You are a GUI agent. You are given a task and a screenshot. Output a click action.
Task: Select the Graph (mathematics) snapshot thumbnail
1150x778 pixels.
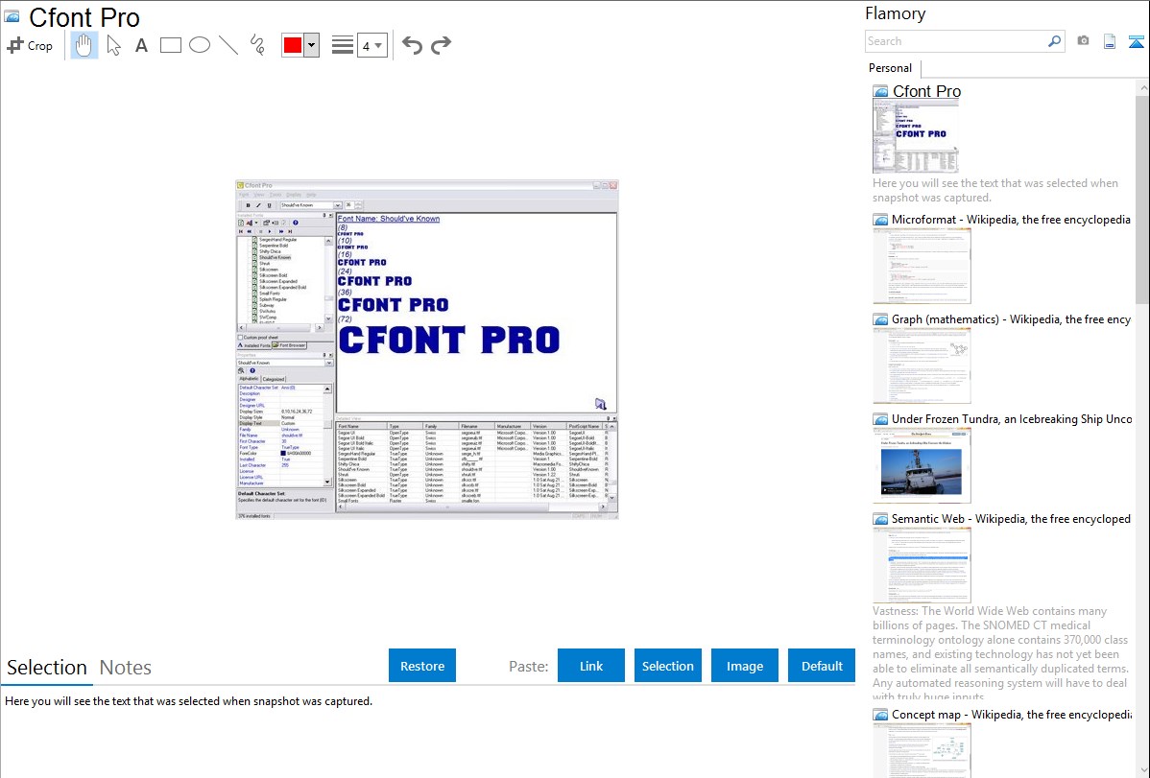tap(922, 365)
